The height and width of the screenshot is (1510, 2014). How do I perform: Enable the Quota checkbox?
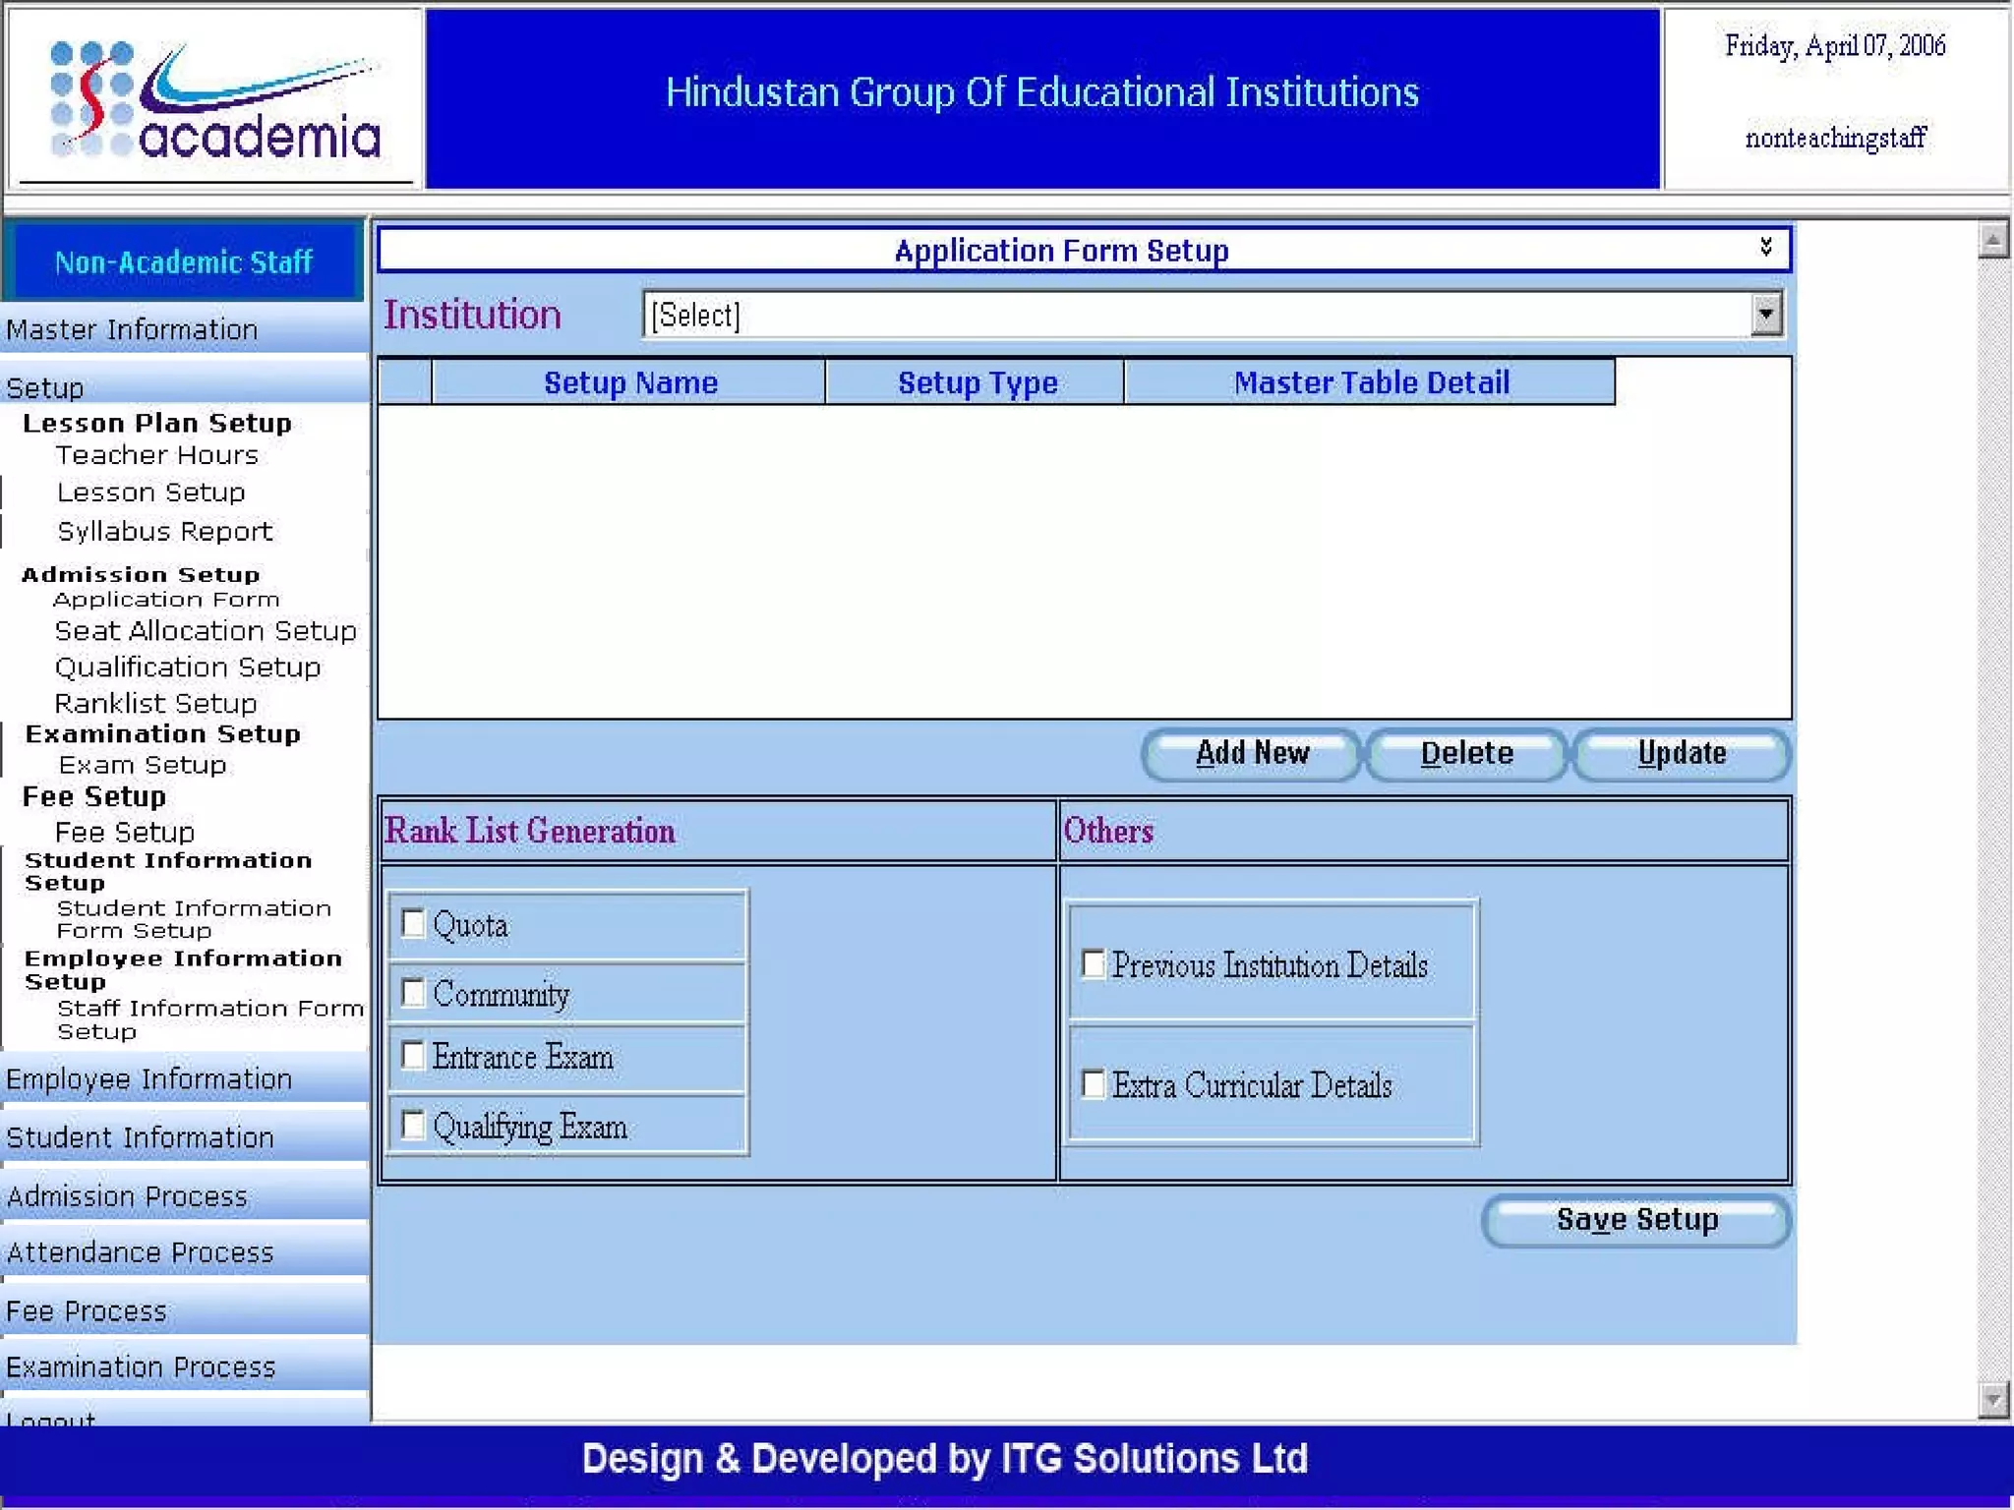(x=413, y=924)
